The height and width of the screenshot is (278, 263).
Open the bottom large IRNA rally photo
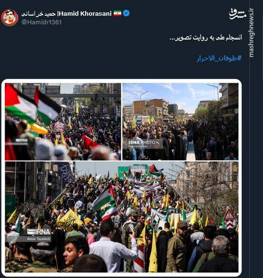121,217
